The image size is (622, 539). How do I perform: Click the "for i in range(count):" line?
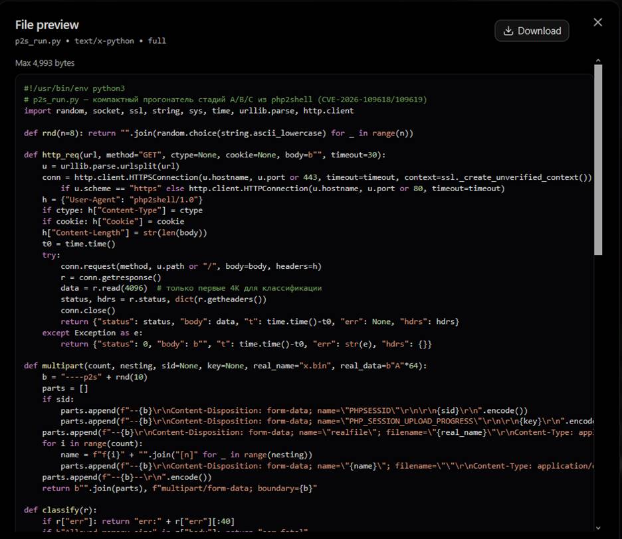[x=92, y=443]
